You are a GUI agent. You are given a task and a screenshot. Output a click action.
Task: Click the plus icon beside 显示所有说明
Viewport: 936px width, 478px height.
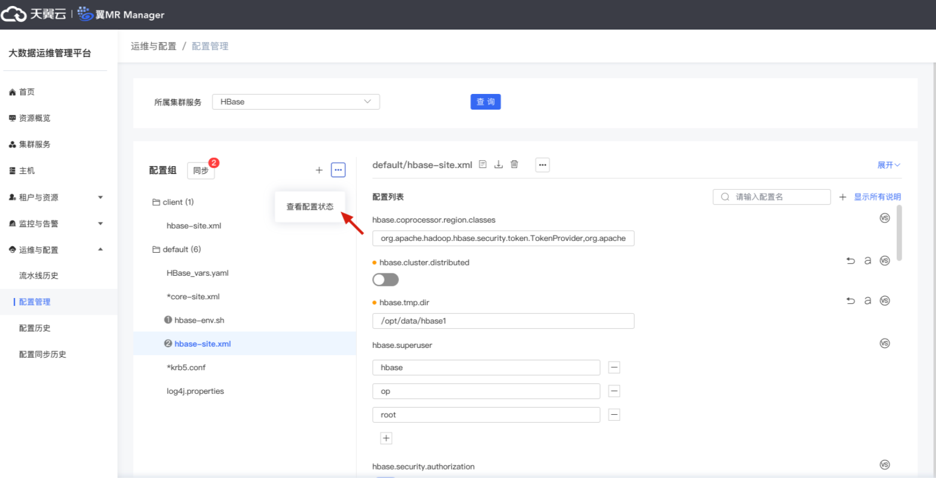coord(843,197)
